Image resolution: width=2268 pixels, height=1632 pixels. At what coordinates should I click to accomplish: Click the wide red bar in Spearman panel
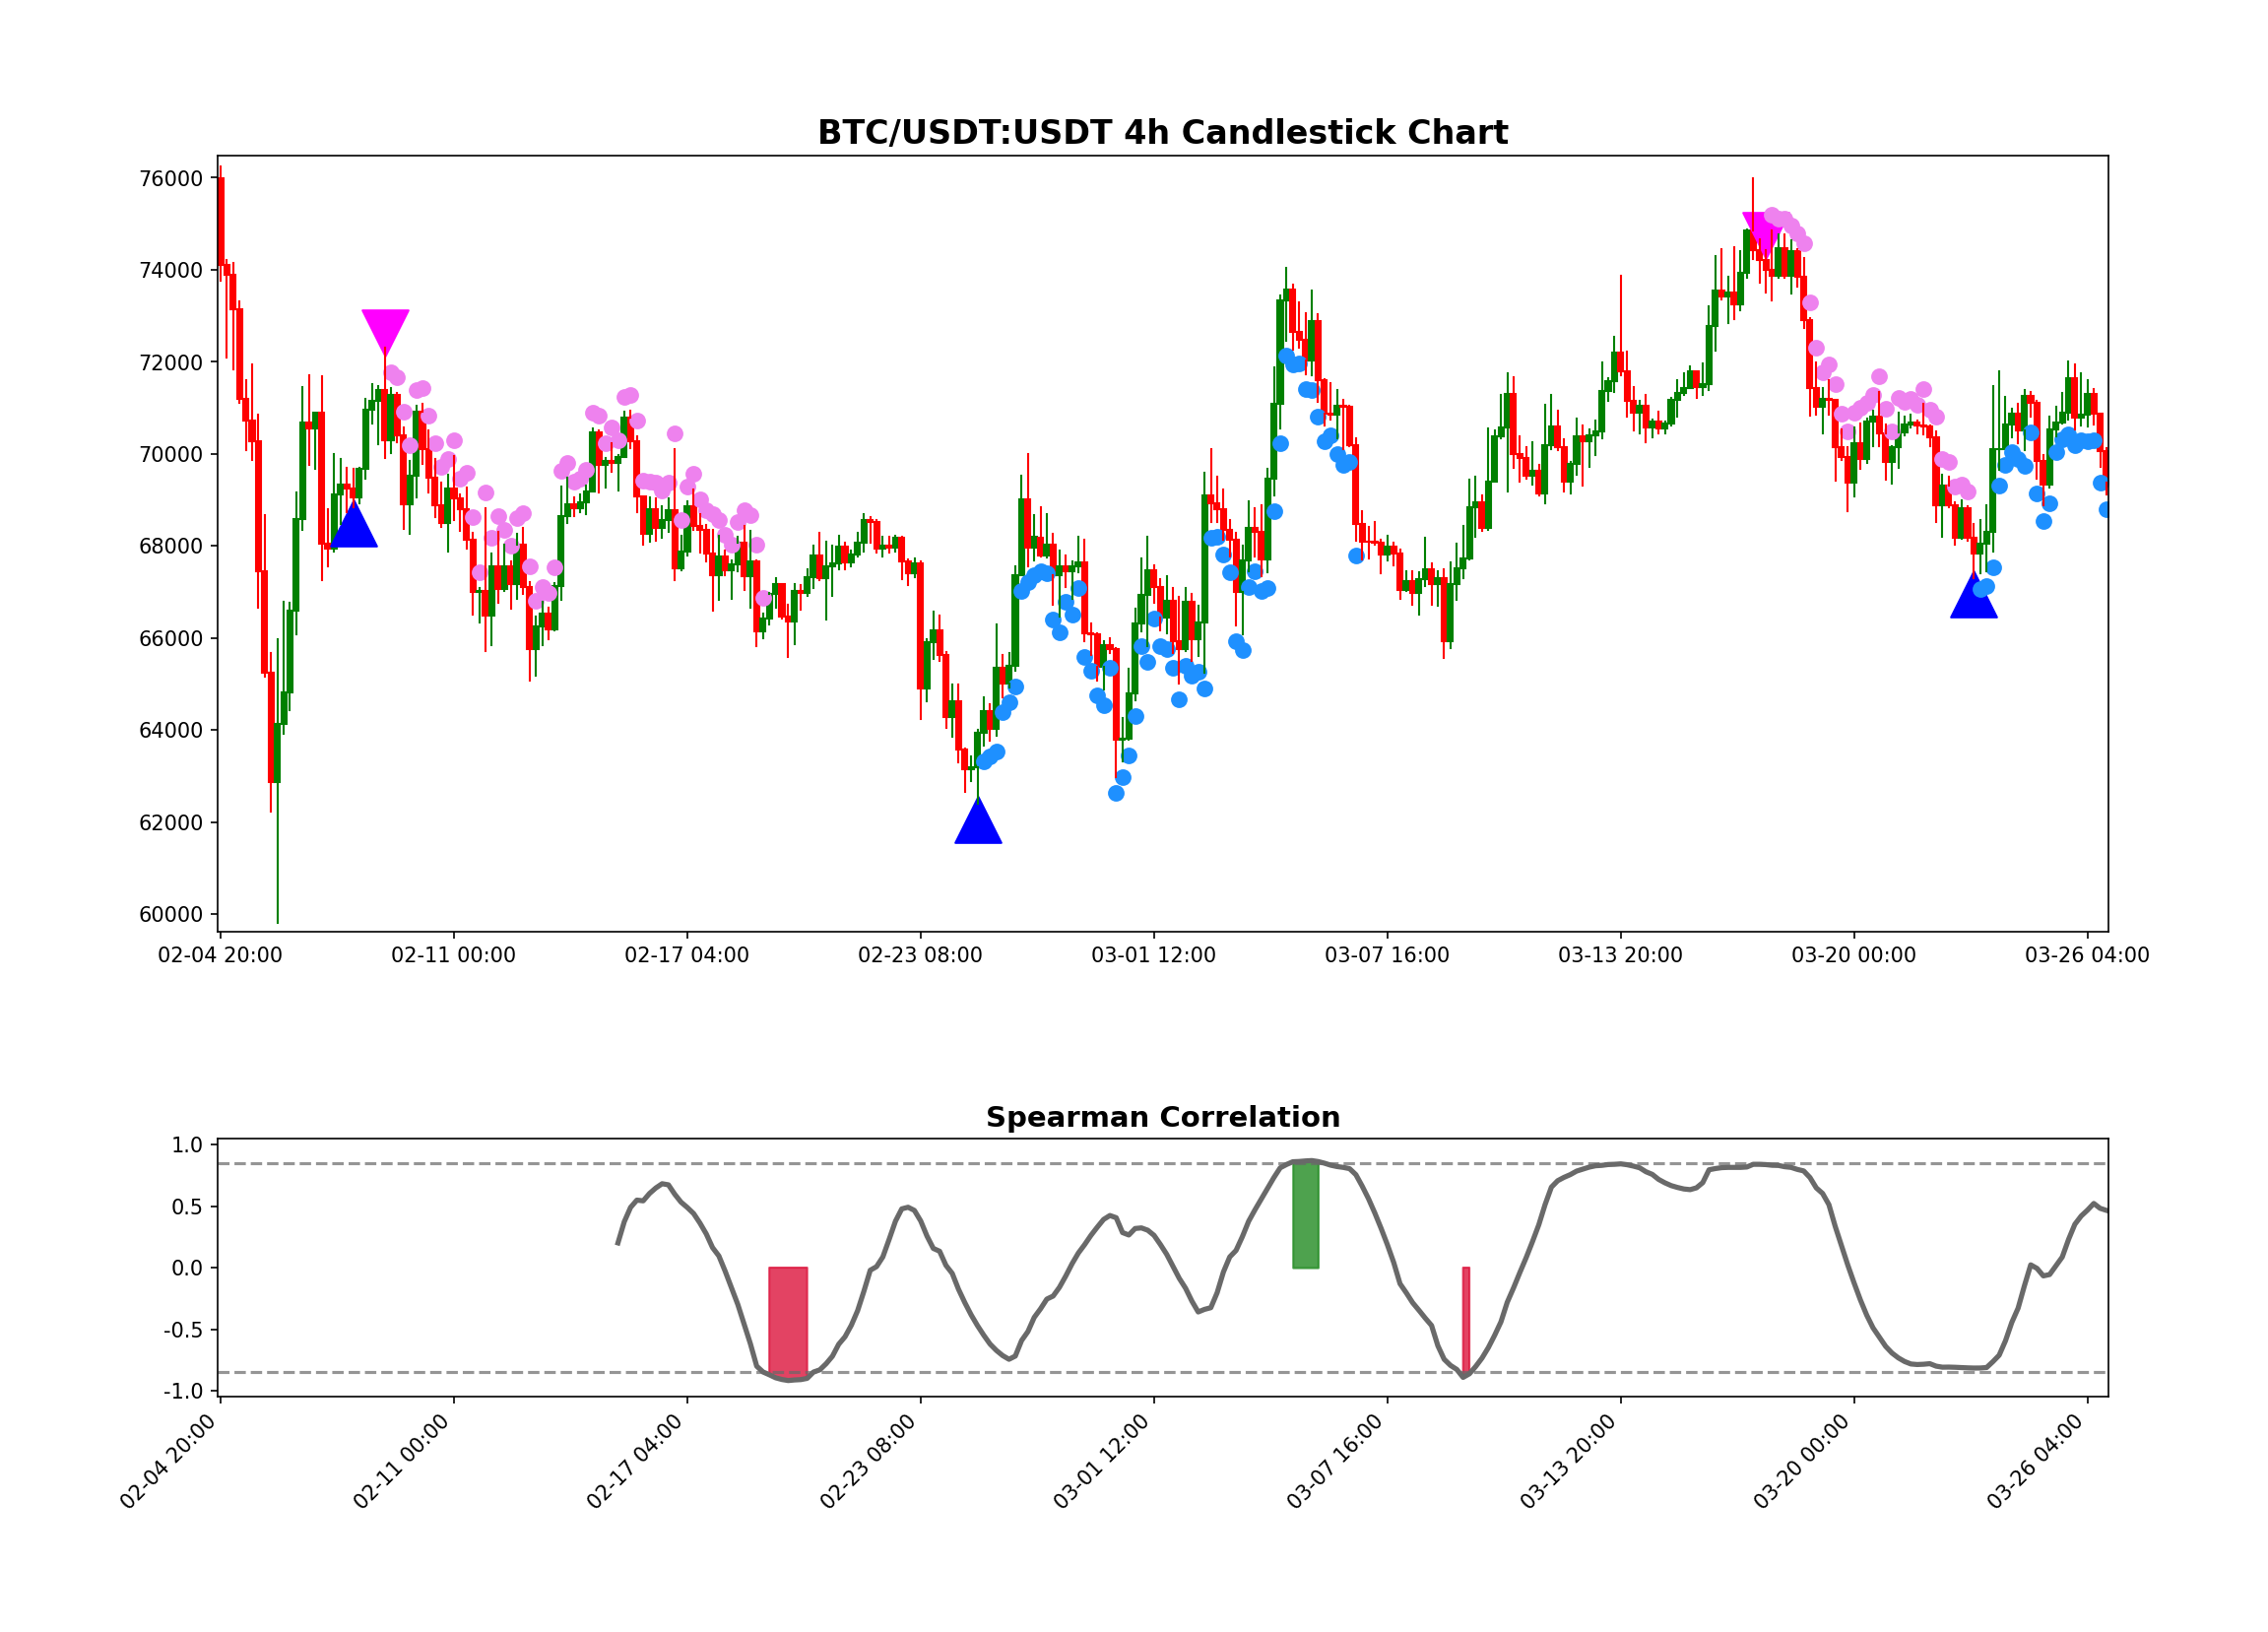pyautogui.click(x=788, y=1322)
